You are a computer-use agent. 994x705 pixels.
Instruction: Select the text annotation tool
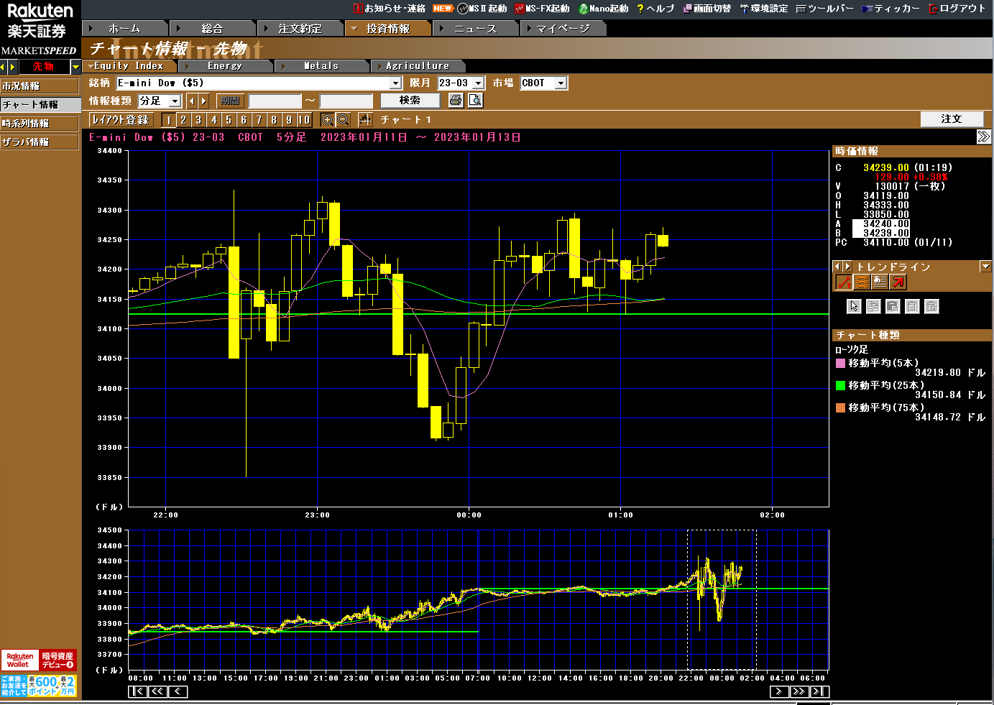tap(880, 282)
